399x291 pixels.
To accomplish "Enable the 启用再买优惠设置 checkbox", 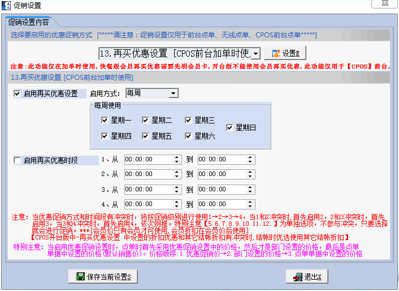I will pyautogui.click(x=17, y=93).
